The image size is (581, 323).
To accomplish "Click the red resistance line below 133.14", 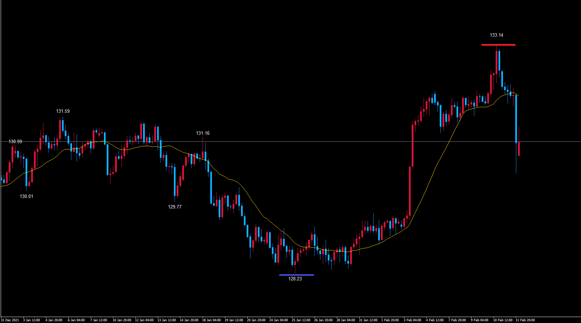I will point(498,45).
